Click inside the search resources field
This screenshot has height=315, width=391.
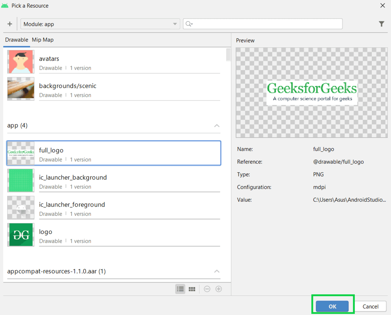pyautogui.click(x=263, y=24)
